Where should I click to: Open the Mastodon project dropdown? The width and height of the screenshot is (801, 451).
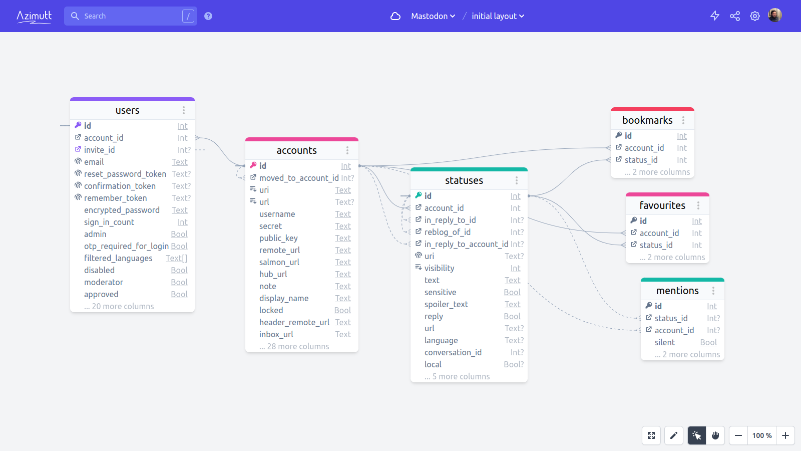coord(433,16)
